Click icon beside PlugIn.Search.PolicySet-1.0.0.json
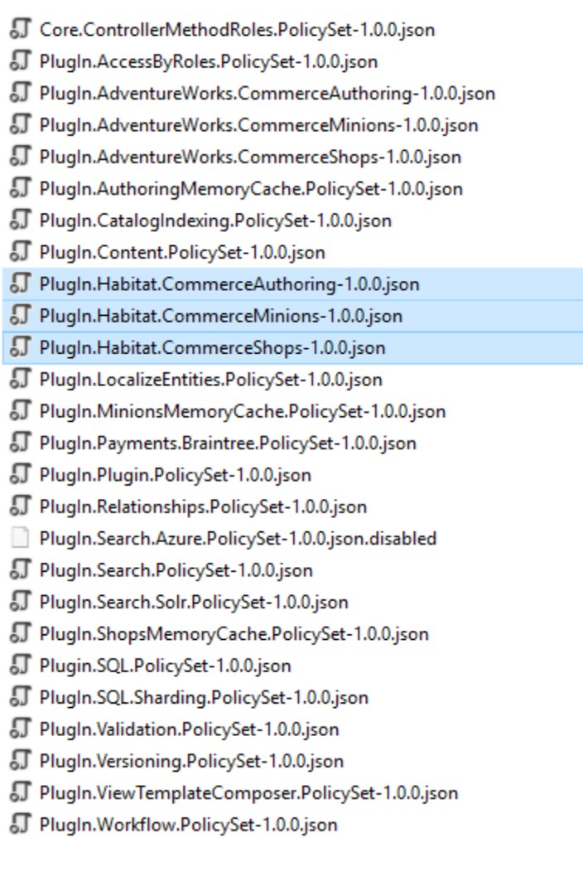The width and height of the screenshot is (583, 872). click(20, 569)
